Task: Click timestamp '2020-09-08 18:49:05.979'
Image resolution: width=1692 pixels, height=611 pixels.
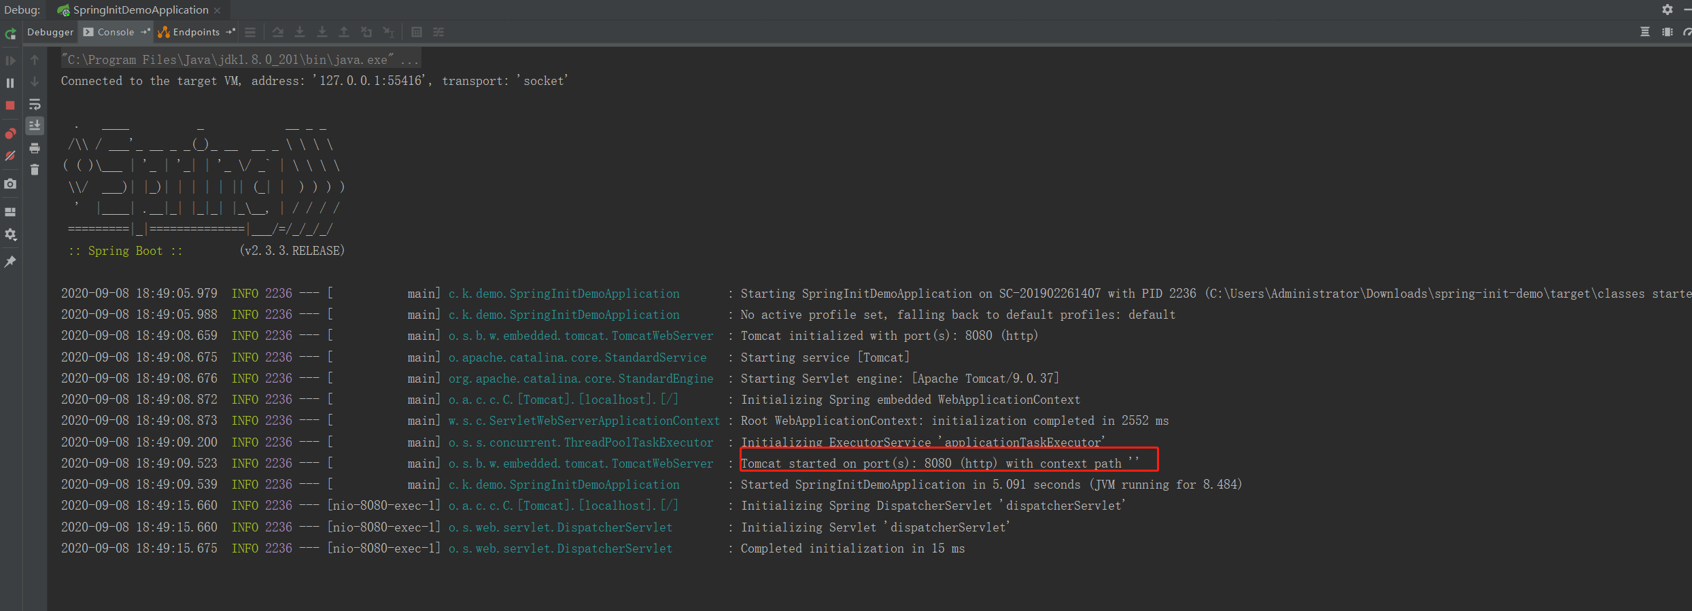Action: tap(139, 294)
